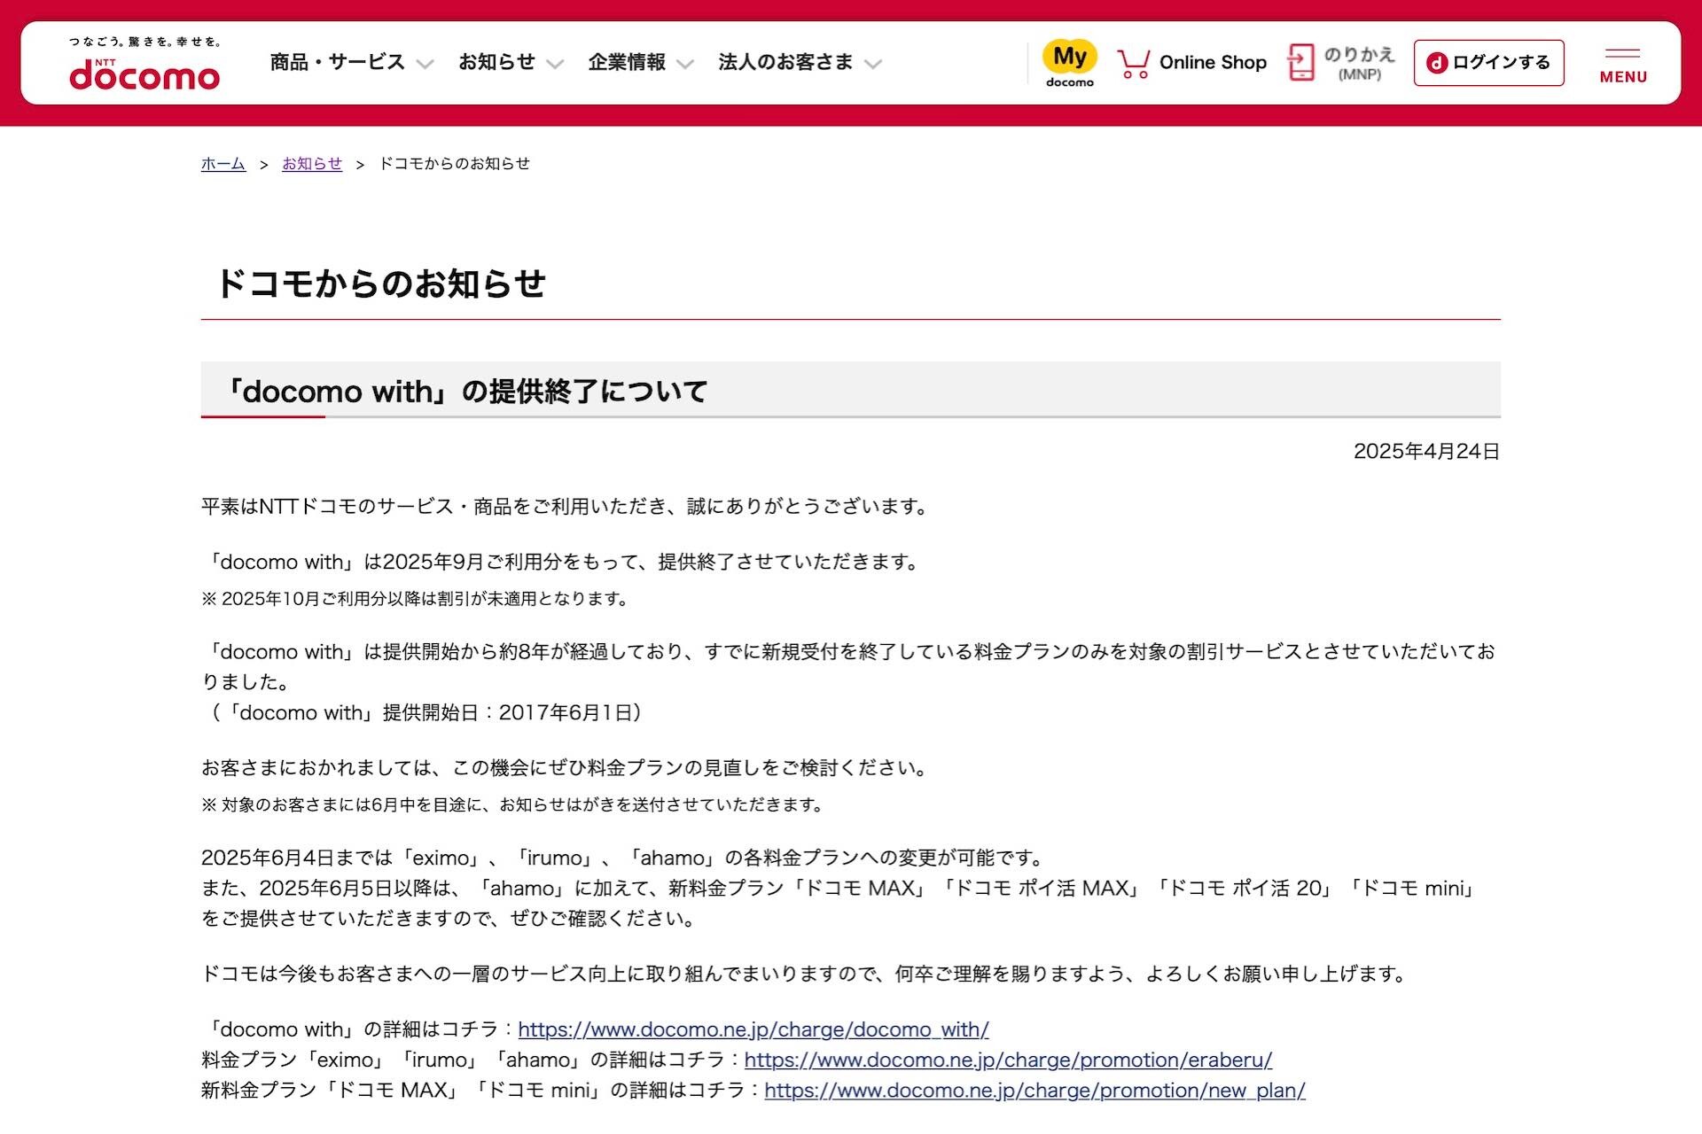This screenshot has width=1702, height=1134.
Task: Go to お知らせ breadcrumb link
Action: pyautogui.click(x=312, y=164)
